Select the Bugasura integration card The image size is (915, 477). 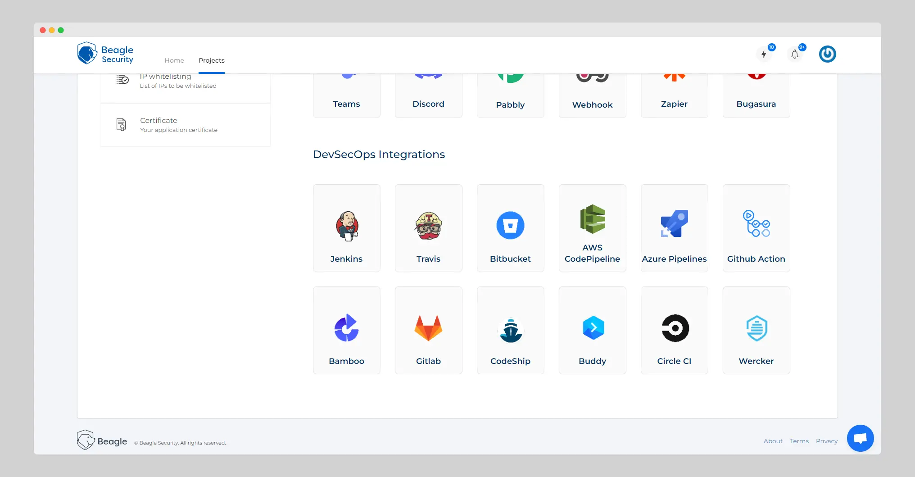[x=756, y=95]
